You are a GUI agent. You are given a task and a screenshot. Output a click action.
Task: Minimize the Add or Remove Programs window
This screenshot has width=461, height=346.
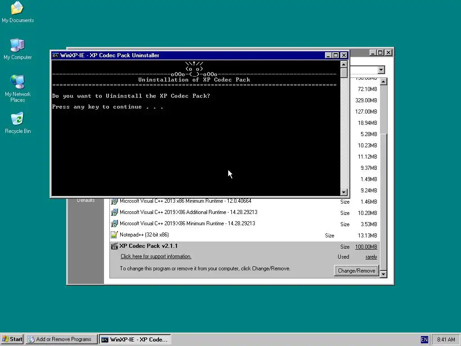[x=373, y=53]
